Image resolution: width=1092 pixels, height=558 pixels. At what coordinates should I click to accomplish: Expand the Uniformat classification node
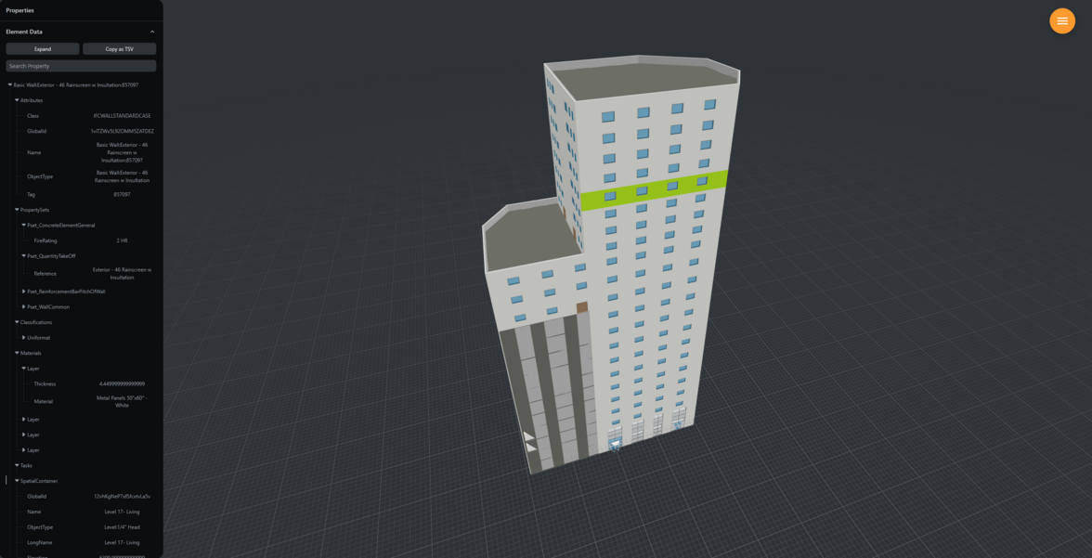click(24, 338)
